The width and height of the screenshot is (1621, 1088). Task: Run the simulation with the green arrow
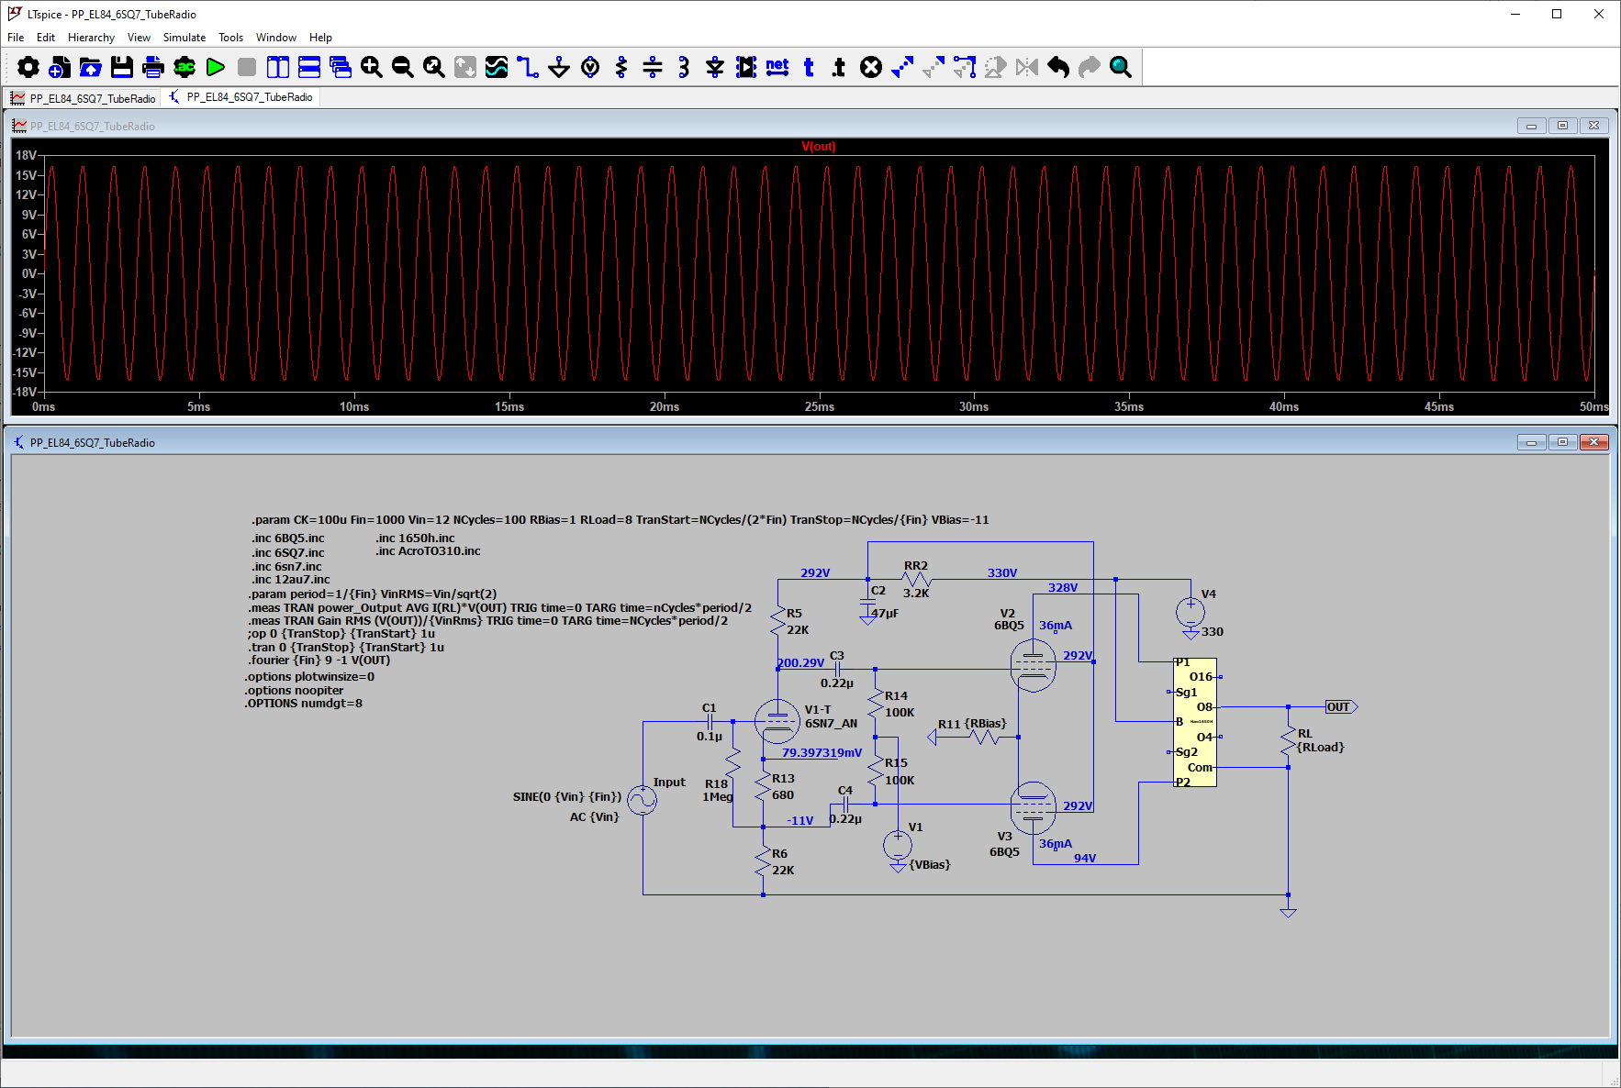[216, 67]
